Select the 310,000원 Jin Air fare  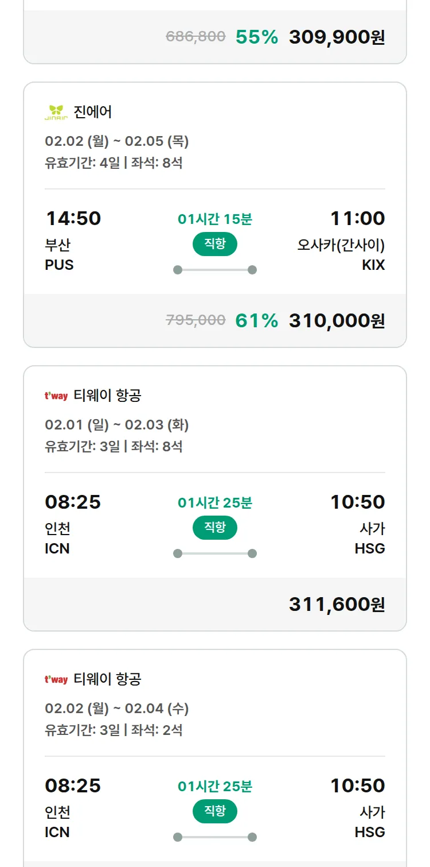[x=337, y=320]
